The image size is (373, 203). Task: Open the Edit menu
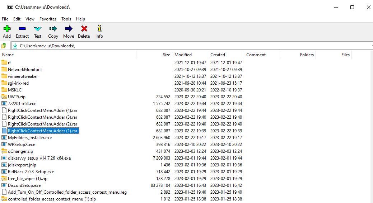17,19
